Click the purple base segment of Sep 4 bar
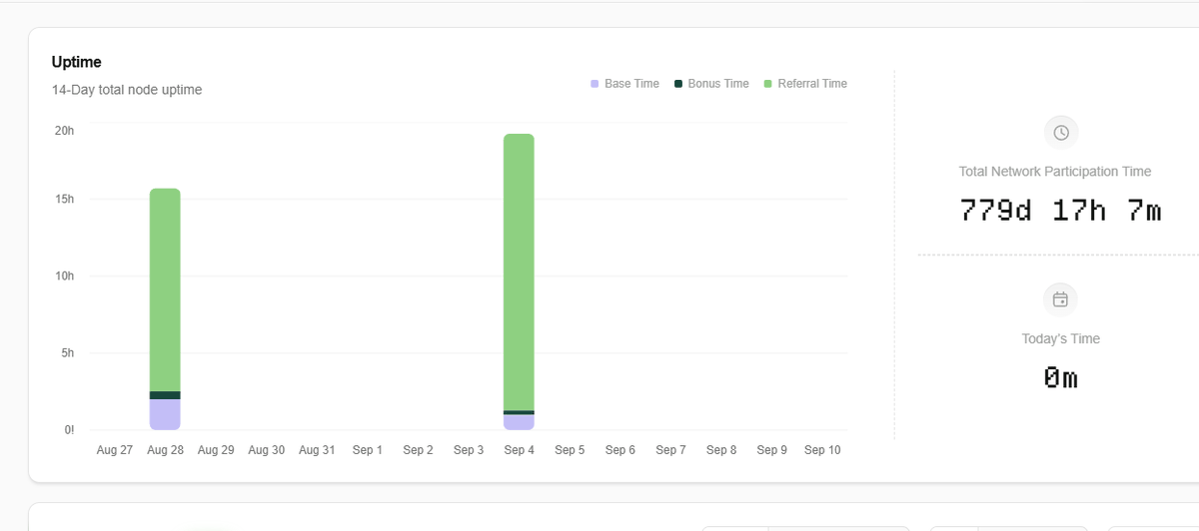Image resolution: width=1199 pixels, height=531 pixels. (x=519, y=422)
